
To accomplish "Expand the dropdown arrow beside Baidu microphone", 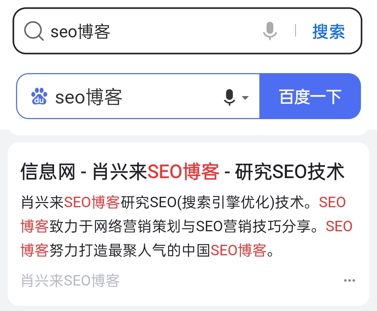I will coord(245,98).
